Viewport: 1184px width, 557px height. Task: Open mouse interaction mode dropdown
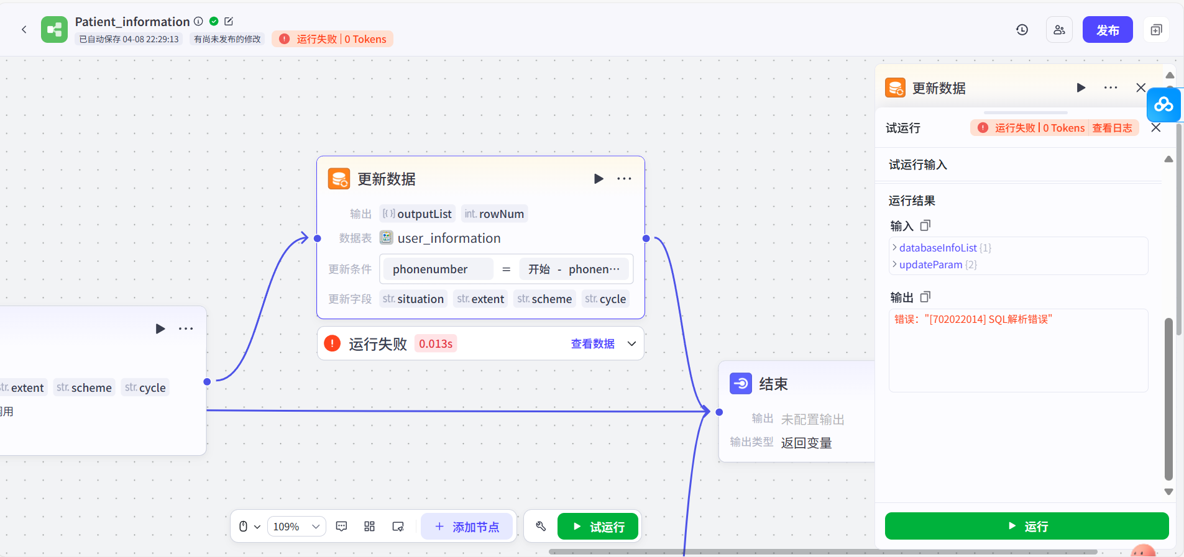[x=249, y=527]
